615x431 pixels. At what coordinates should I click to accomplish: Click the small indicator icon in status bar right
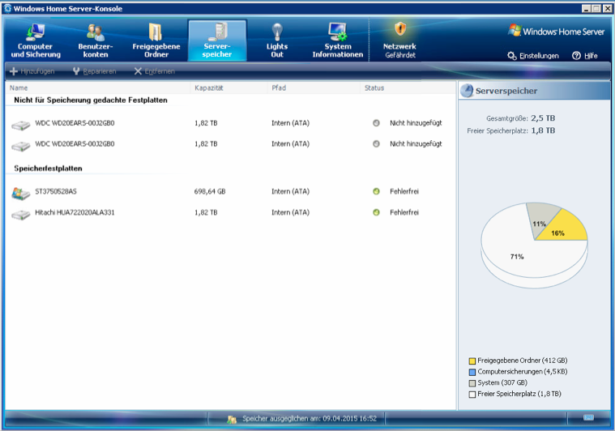[588, 418]
